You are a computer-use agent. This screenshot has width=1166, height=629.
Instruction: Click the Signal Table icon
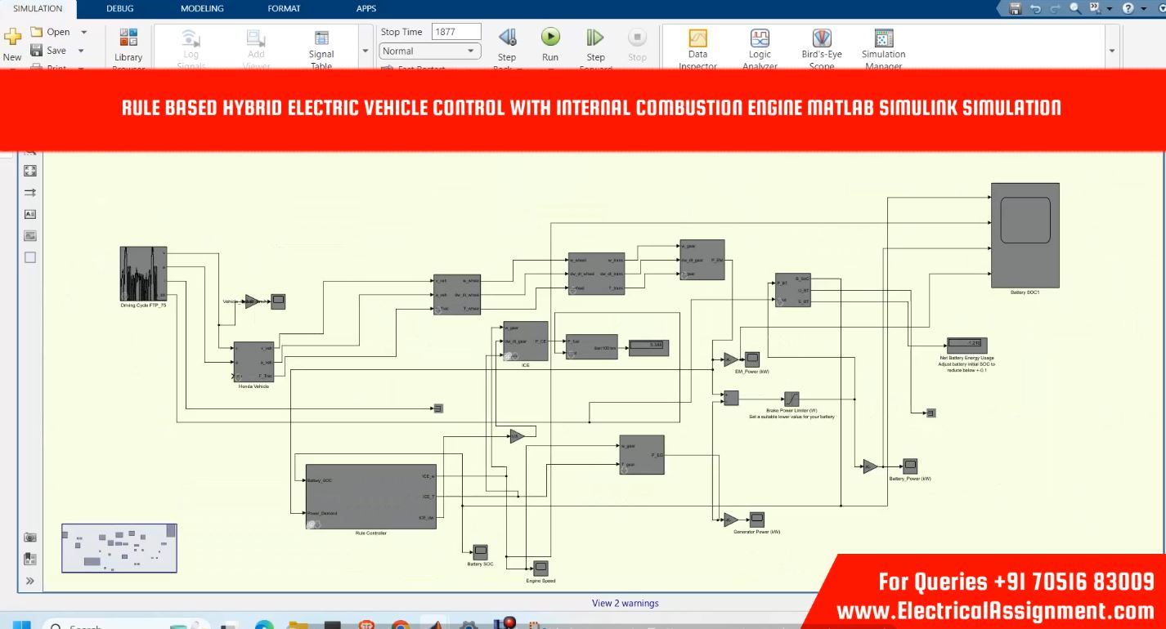321,39
